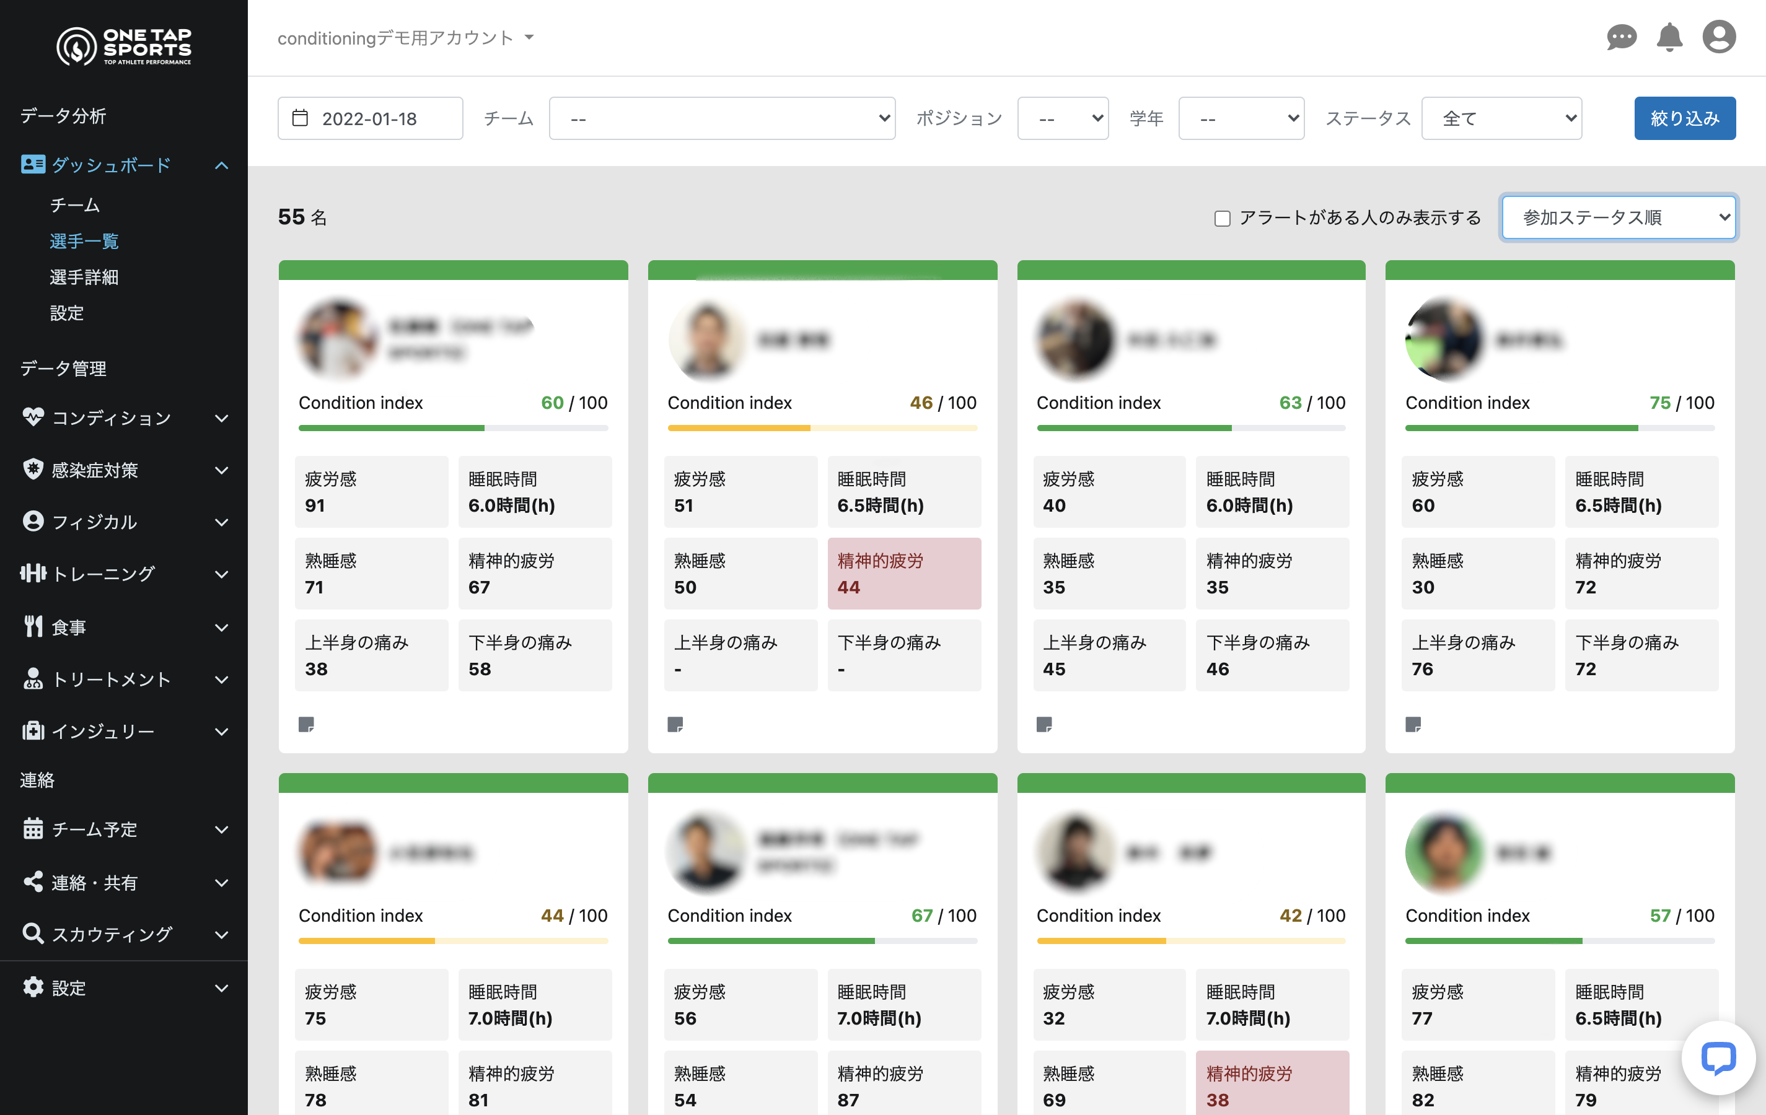This screenshot has height=1115, width=1766.
Task: Open user account profile icon
Action: 1718,37
